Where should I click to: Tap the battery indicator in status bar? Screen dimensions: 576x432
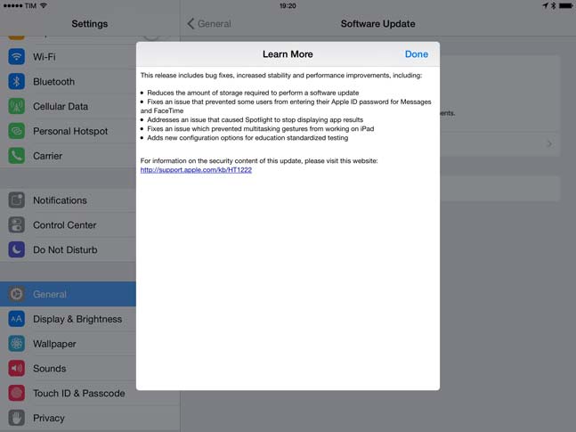564,5
